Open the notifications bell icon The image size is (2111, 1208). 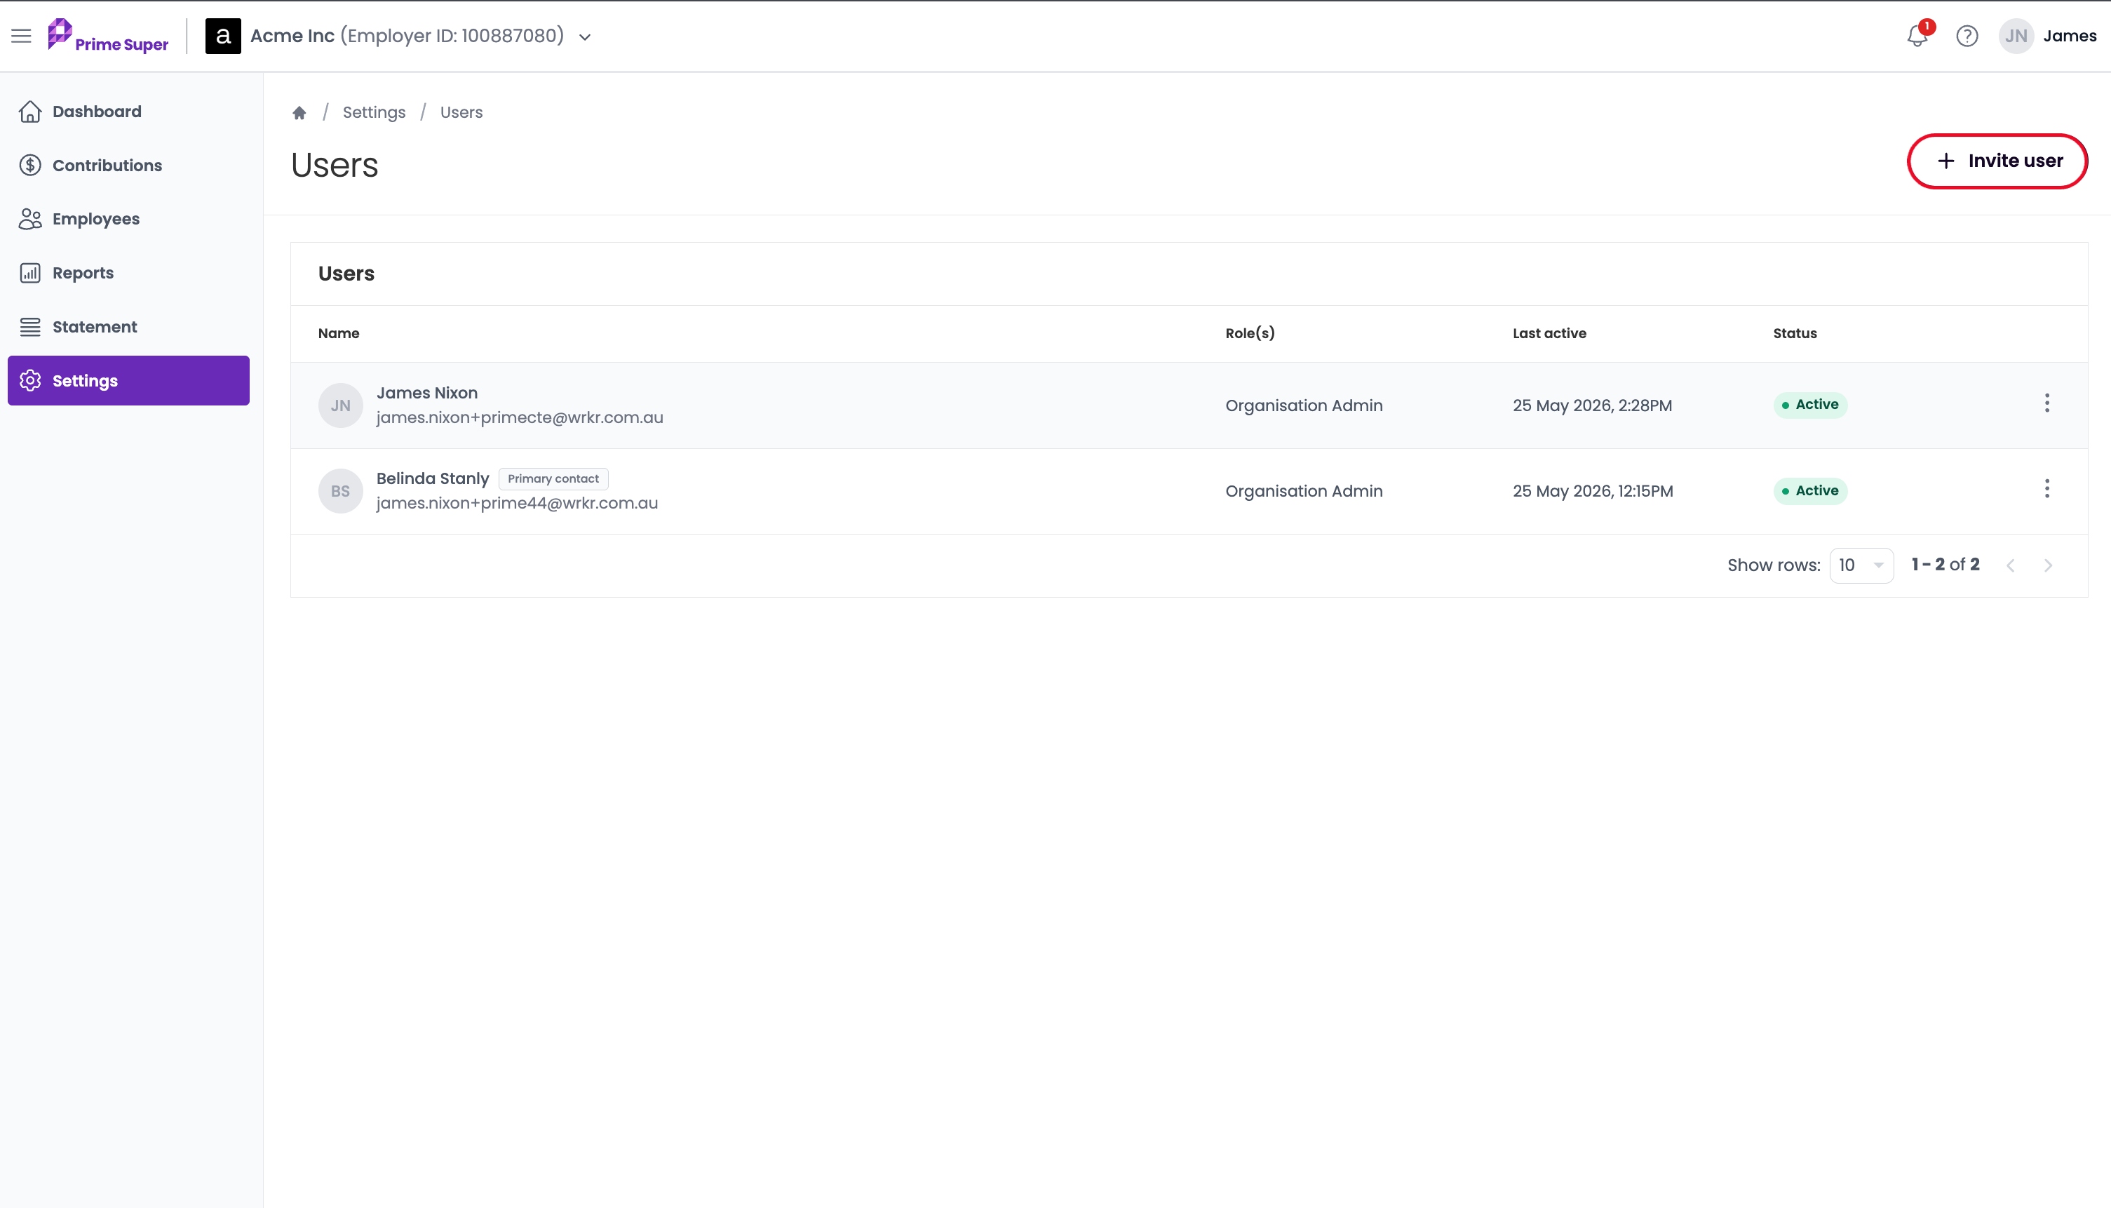pyautogui.click(x=1917, y=36)
